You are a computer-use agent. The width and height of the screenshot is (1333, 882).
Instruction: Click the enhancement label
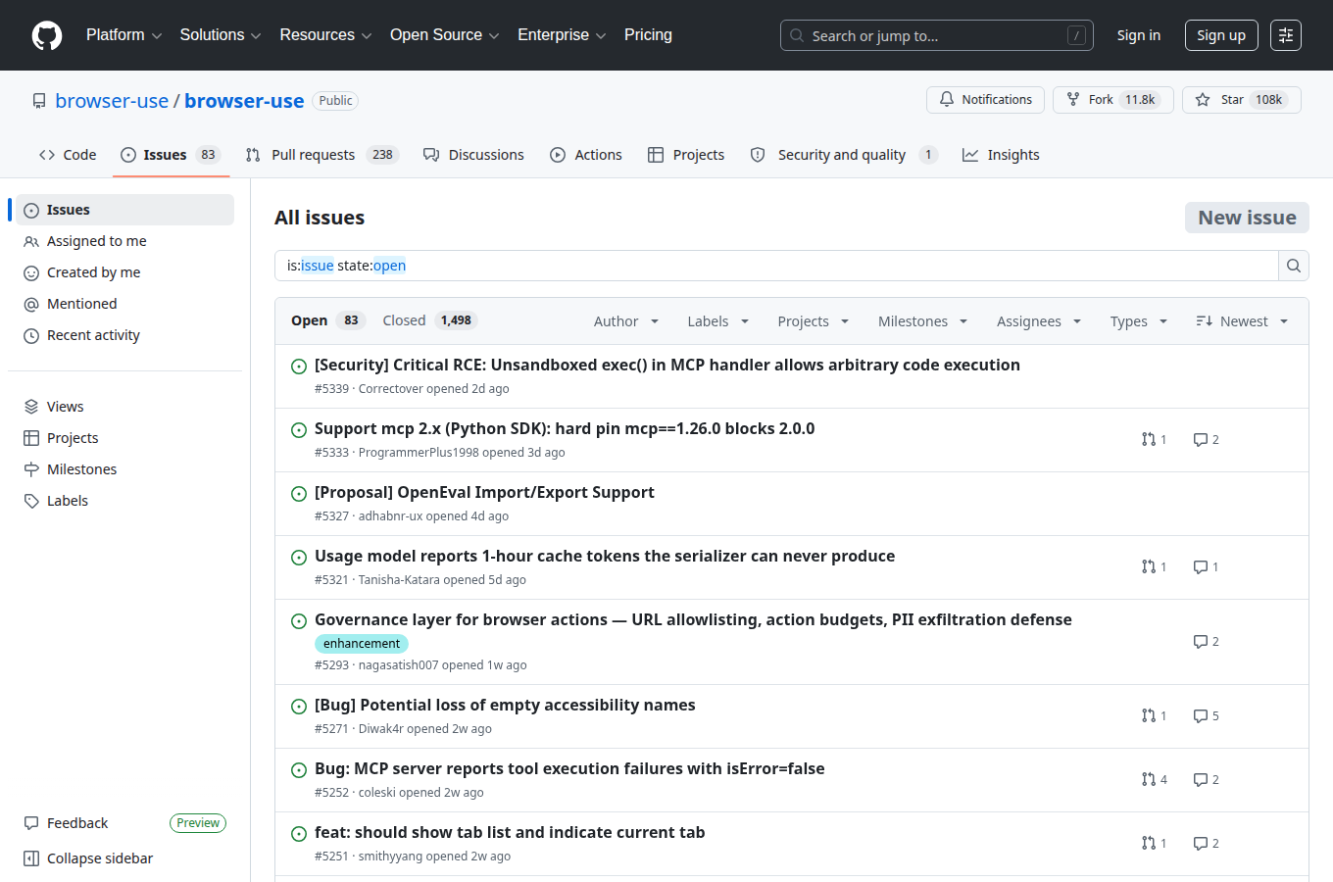click(362, 644)
